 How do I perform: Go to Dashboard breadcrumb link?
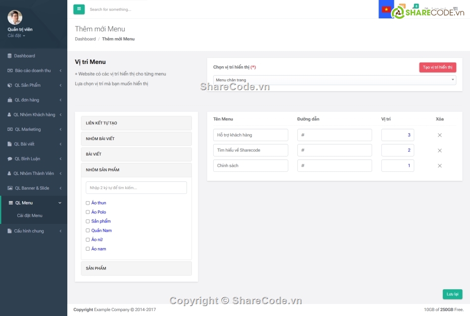(x=85, y=39)
